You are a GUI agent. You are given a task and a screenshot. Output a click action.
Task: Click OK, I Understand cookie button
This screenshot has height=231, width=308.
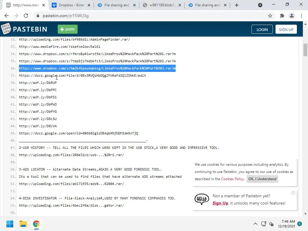pos(262,179)
